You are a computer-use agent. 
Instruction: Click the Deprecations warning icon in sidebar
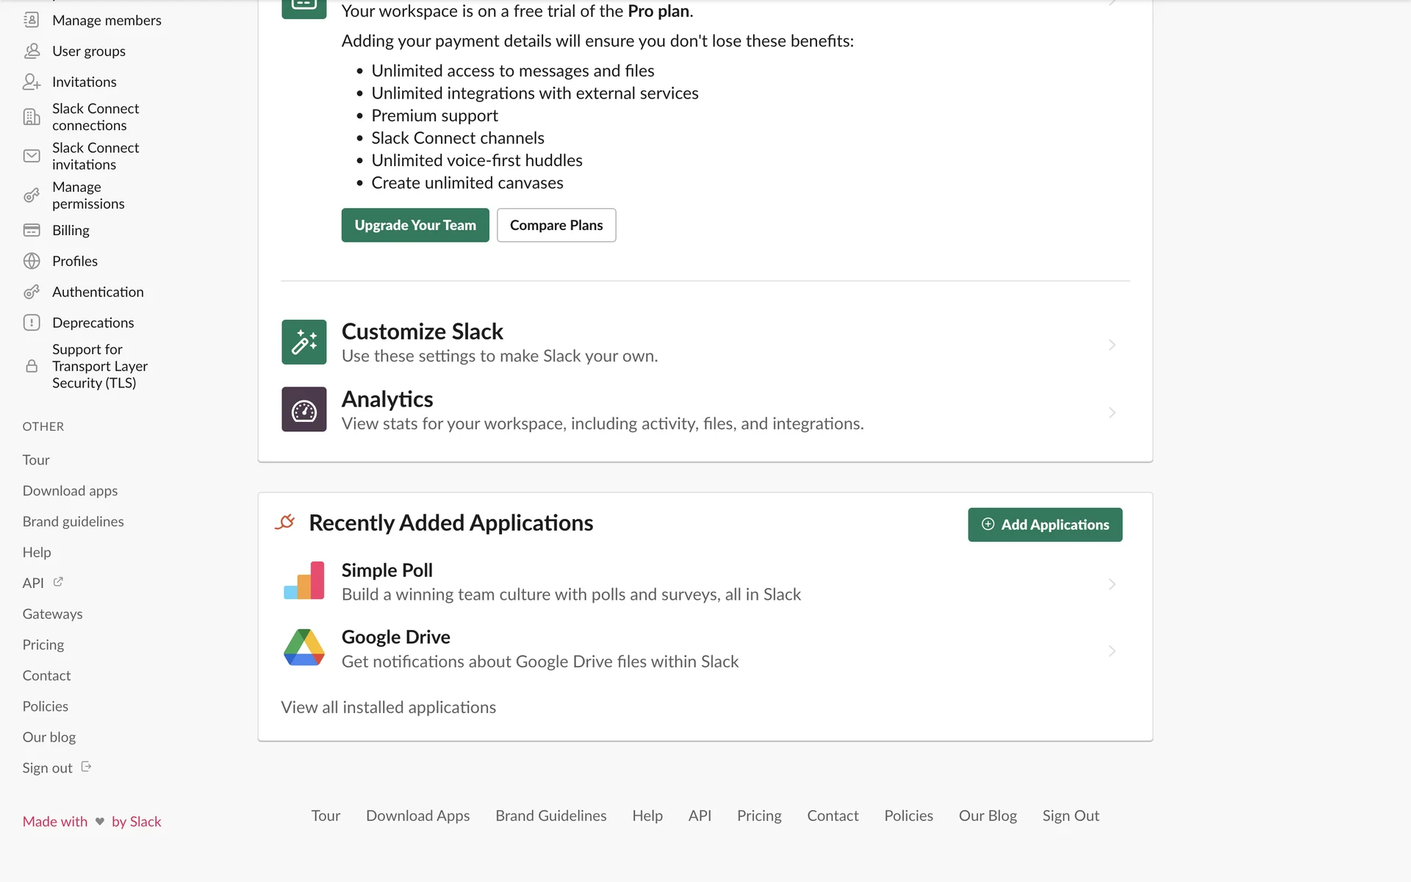click(x=32, y=323)
